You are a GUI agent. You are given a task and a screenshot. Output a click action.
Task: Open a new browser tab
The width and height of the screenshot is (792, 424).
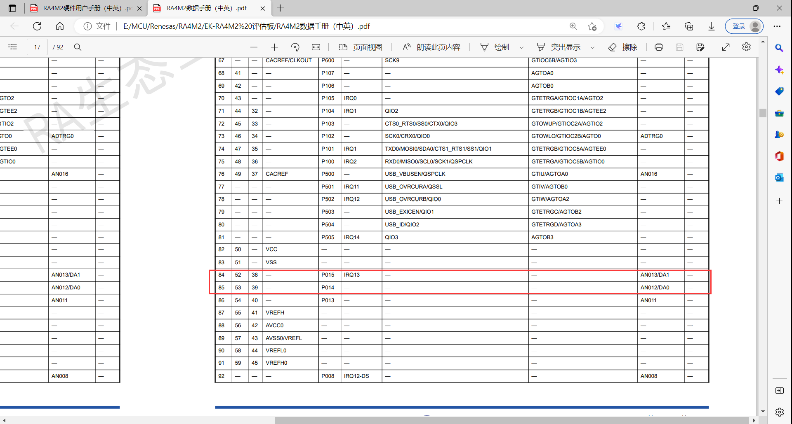click(280, 8)
